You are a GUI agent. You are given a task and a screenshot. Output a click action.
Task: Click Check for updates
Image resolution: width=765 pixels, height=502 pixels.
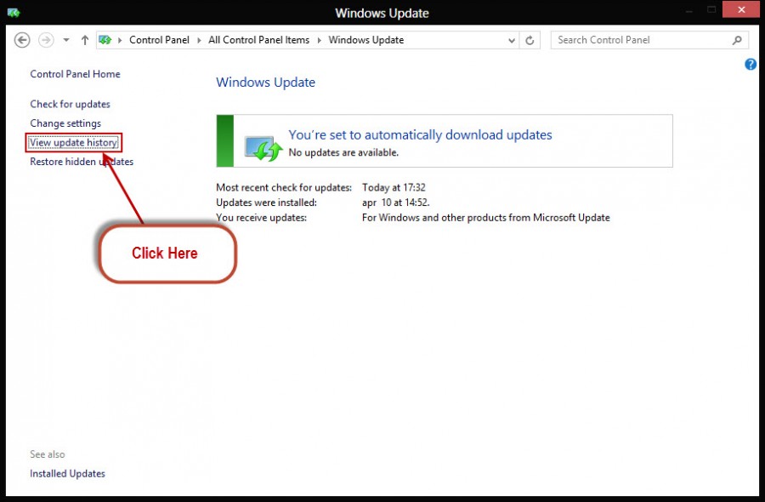[71, 104]
